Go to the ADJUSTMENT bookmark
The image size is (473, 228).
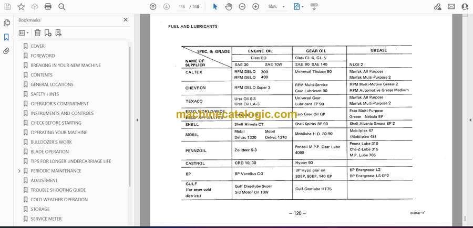44,180
